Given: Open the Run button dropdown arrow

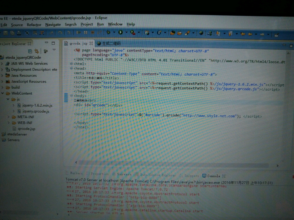Looking at the screenshot, I should point(126,32).
